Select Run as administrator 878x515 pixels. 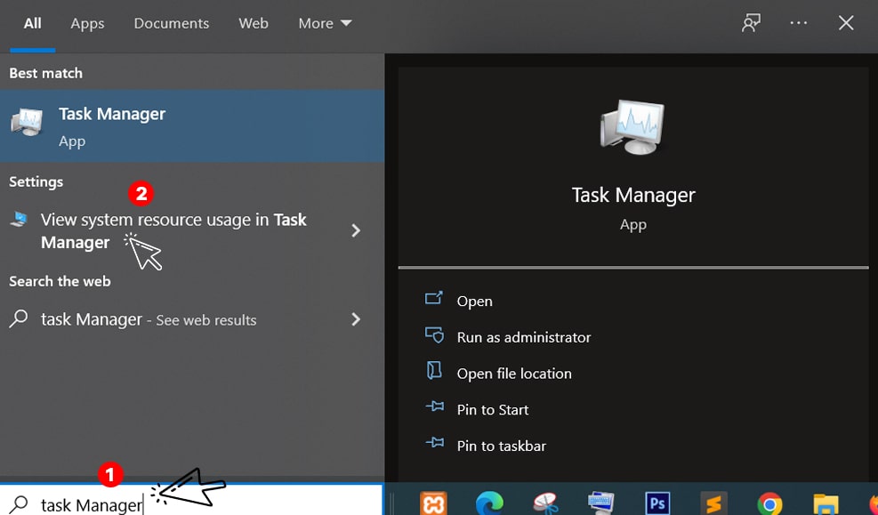point(524,337)
